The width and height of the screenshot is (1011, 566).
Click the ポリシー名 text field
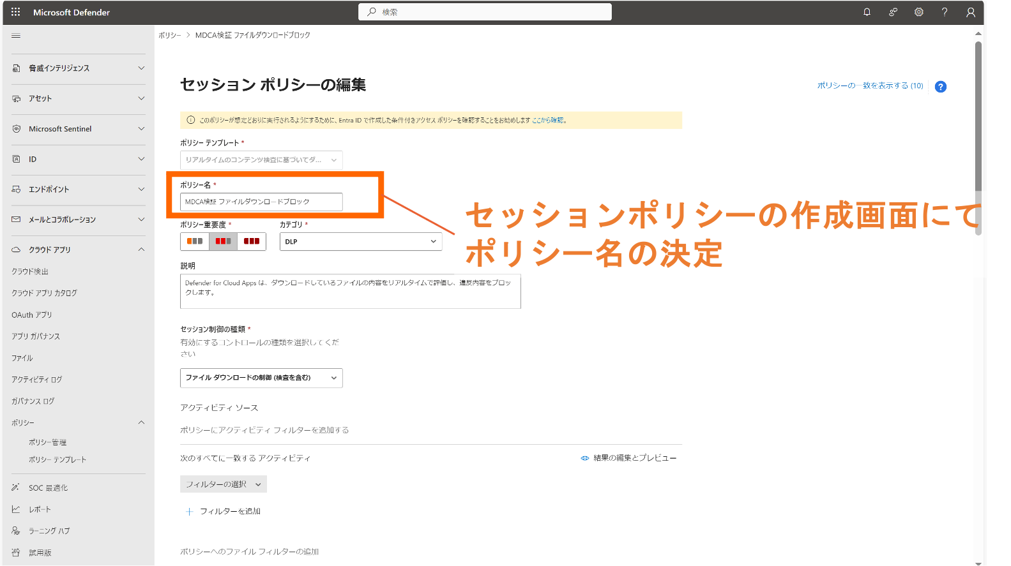click(x=261, y=202)
